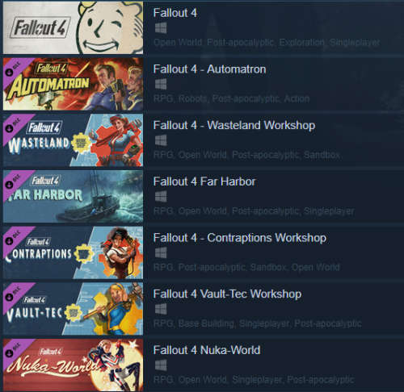Click the Windows icon under Vault-Tec Workshop

click(x=161, y=309)
